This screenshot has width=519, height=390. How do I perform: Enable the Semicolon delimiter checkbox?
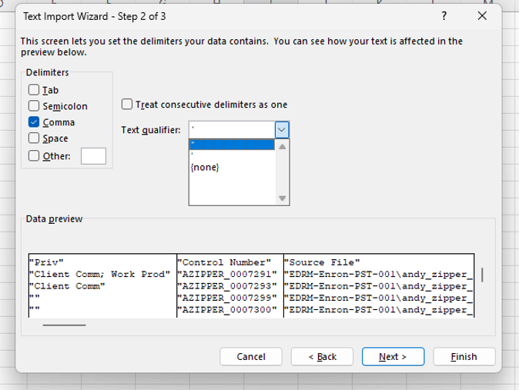coord(34,106)
